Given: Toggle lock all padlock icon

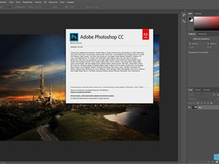Looking at the screenshot, I should tap(211, 103).
